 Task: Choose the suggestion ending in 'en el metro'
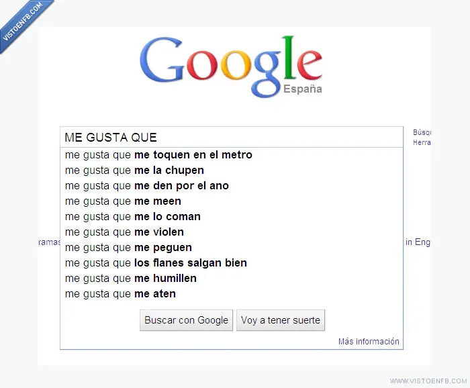point(158,155)
